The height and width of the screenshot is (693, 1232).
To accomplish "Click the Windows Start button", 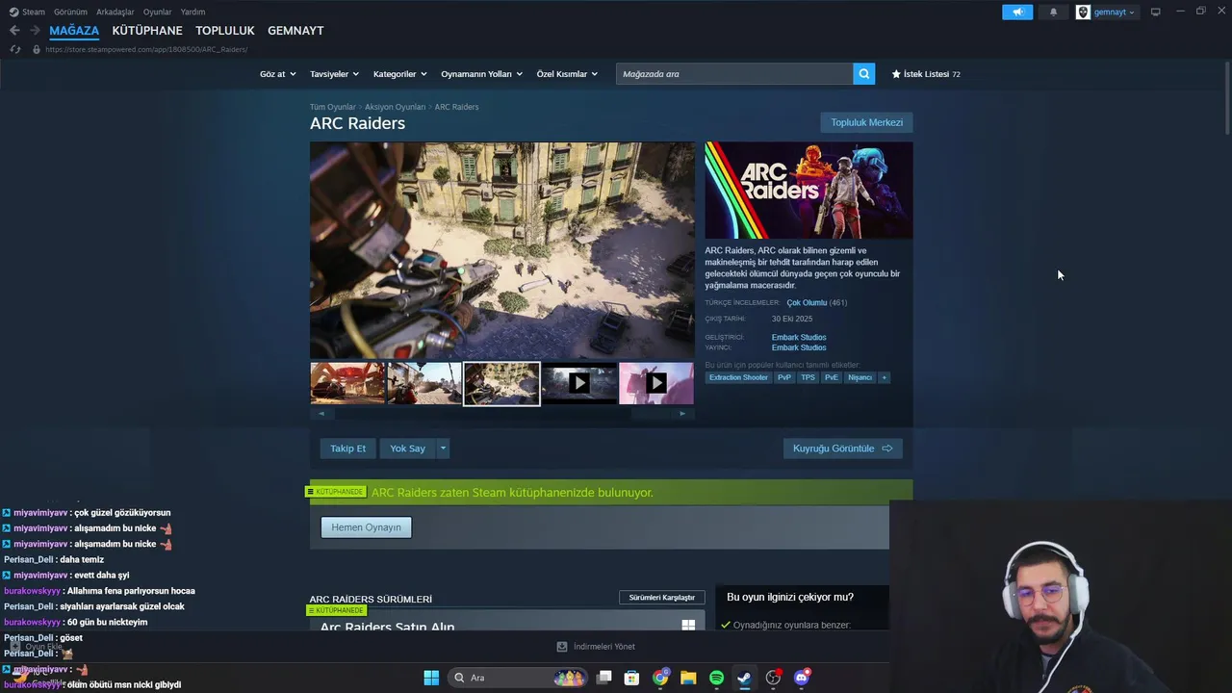I will tap(431, 678).
